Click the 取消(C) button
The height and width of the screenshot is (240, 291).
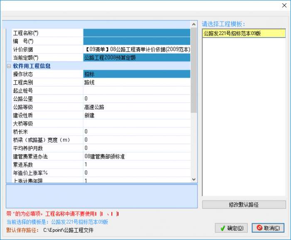(x=268, y=228)
